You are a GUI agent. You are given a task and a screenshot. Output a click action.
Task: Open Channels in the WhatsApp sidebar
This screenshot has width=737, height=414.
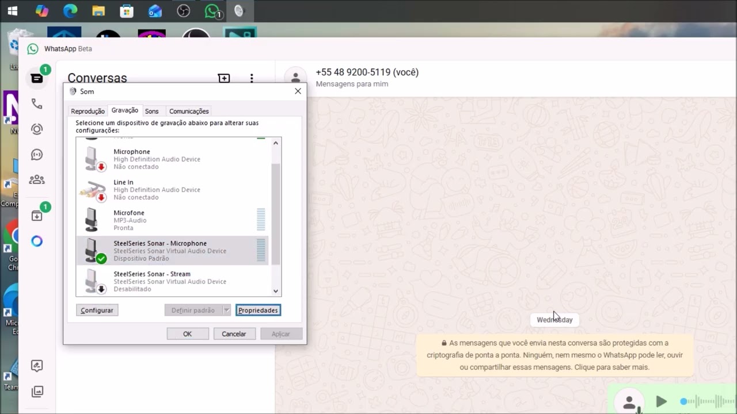[x=37, y=154]
